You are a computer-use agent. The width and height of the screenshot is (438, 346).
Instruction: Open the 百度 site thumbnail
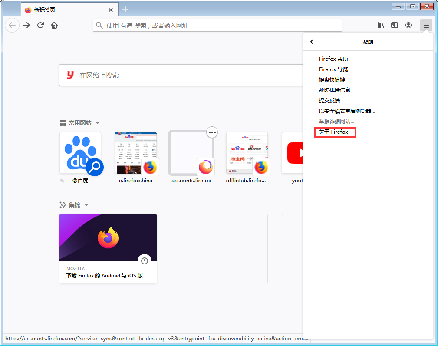(x=80, y=153)
